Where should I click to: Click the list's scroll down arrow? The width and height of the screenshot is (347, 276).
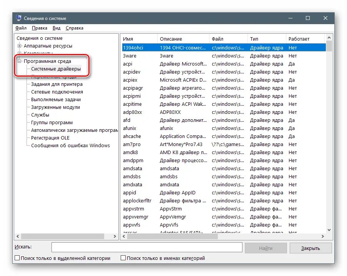[x=329, y=230]
